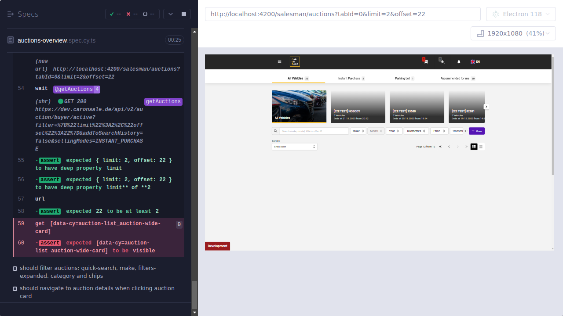The image size is (563, 316).
Task: Click the notification bell
Action: pyautogui.click(x=458, y=61)
